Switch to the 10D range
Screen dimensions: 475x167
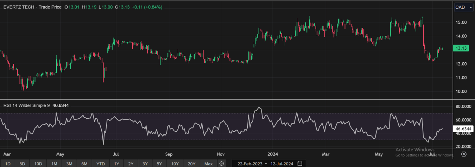pyautogui.click(x=38, y=163)
